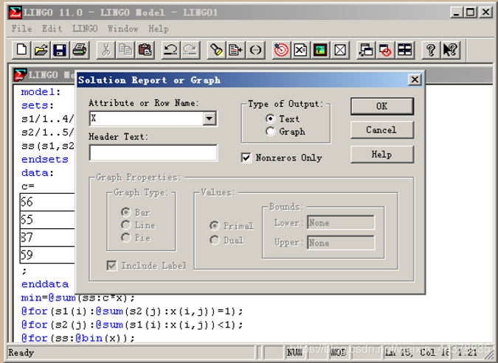Image resolution: width=498 pixels, height=363 pixels.
Task: Click the NUM status bar indicator
Action: (x=294, y=353)
